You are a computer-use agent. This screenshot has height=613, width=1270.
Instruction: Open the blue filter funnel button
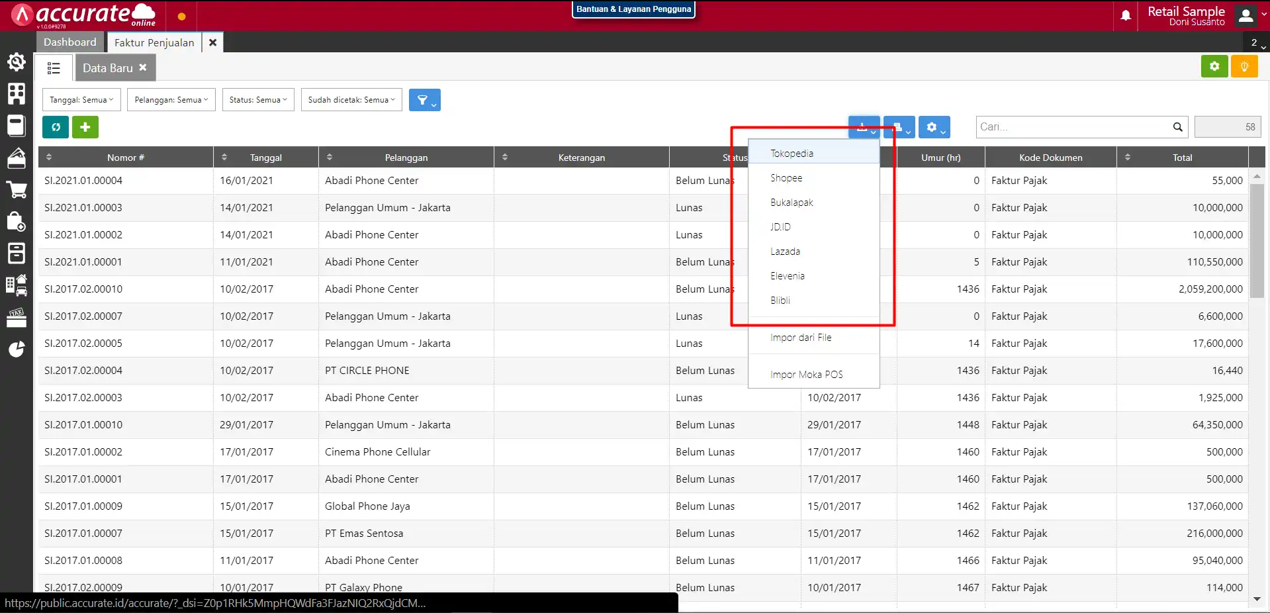(x=424, y=100)
